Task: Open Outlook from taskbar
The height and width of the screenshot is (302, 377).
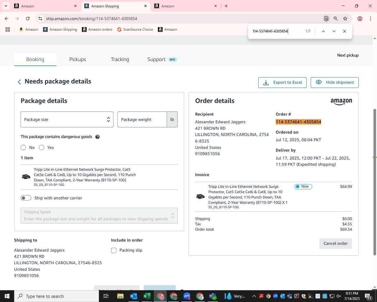Action: (134, 296)
